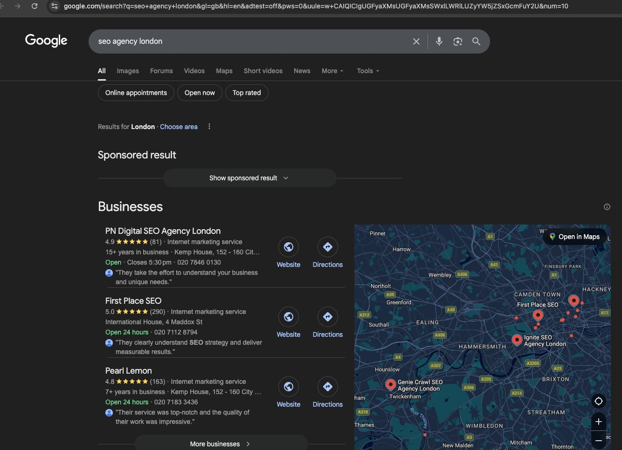Open First Place SEO website icon
The image size is (622, 450).
click(289, 317)
